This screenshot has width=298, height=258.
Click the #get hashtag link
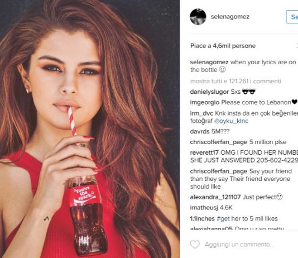(x=223, y=219)
